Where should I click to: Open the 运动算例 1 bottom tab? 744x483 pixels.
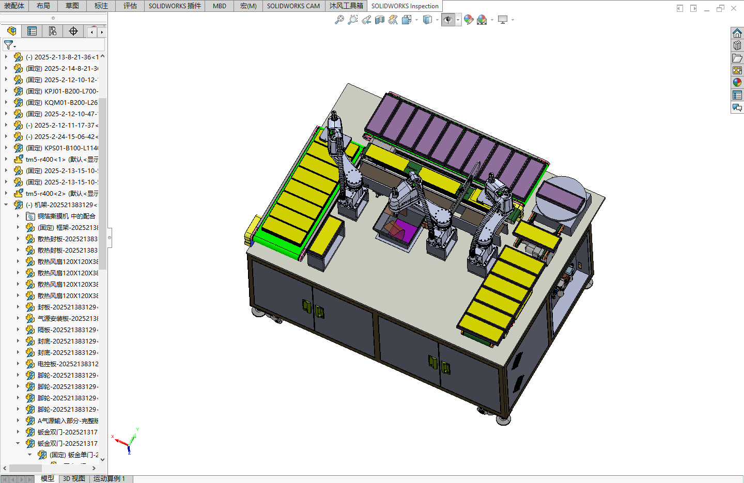click(110, 478)
